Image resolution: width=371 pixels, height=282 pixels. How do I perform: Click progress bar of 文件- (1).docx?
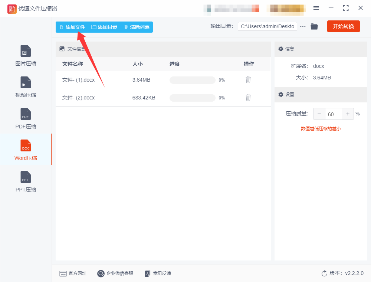click(x=192, y=80)
